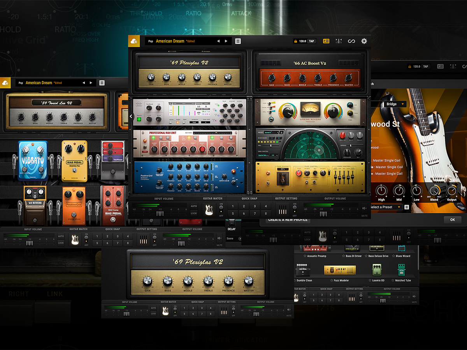The width and height of the screenshot is (467, 350).
Task: Enable AUTO input in front window
Action: [194, 206]
